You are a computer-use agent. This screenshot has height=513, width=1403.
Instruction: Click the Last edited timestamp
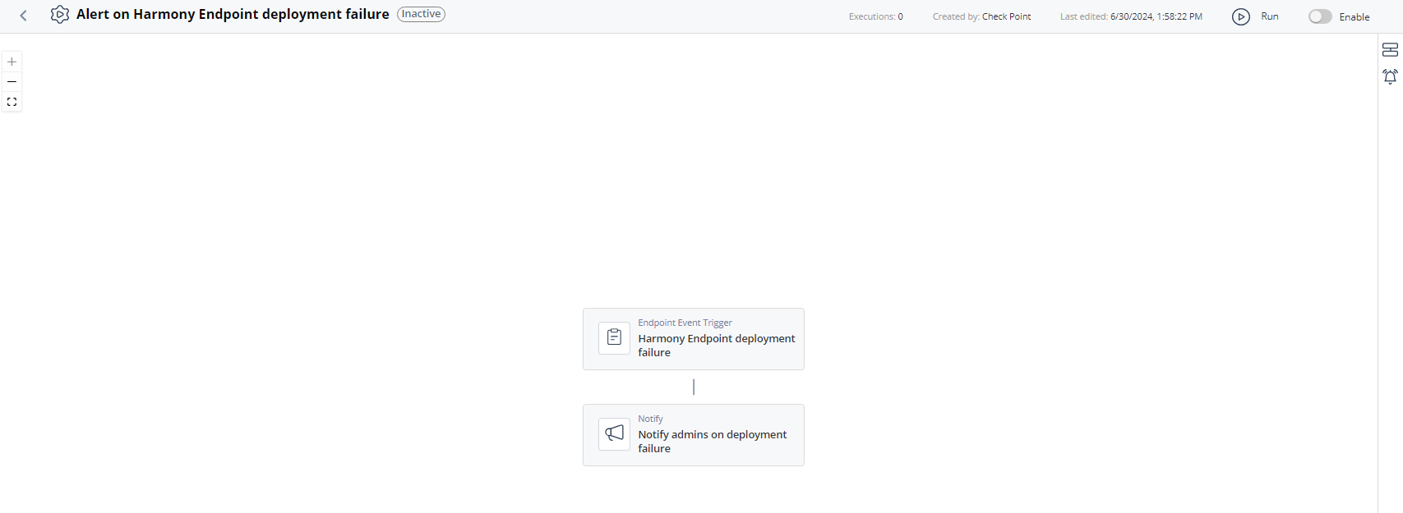coord(1131,16)
